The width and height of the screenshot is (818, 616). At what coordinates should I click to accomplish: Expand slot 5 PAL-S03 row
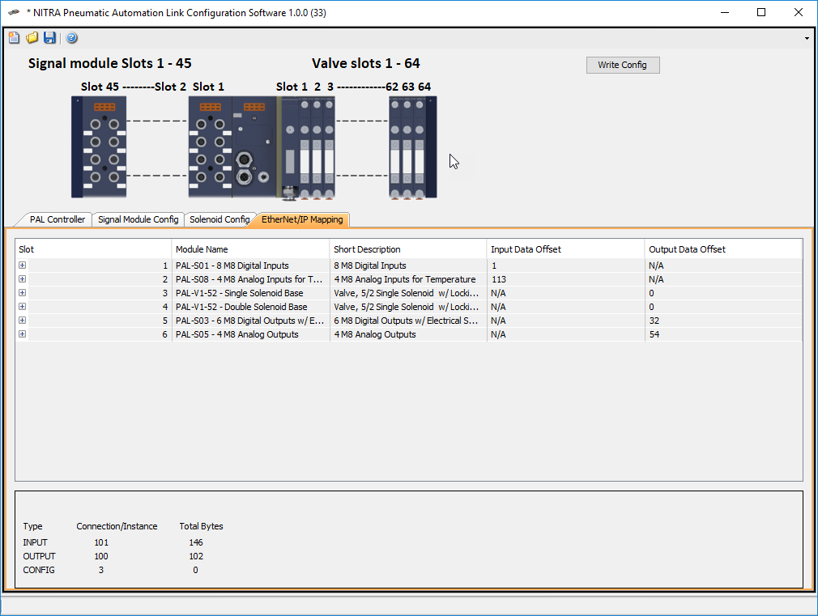tap(23, 321)
